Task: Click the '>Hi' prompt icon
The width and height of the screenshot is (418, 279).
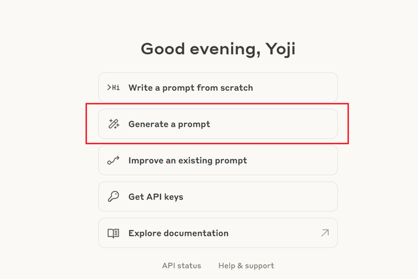Action: click(114, 88)
